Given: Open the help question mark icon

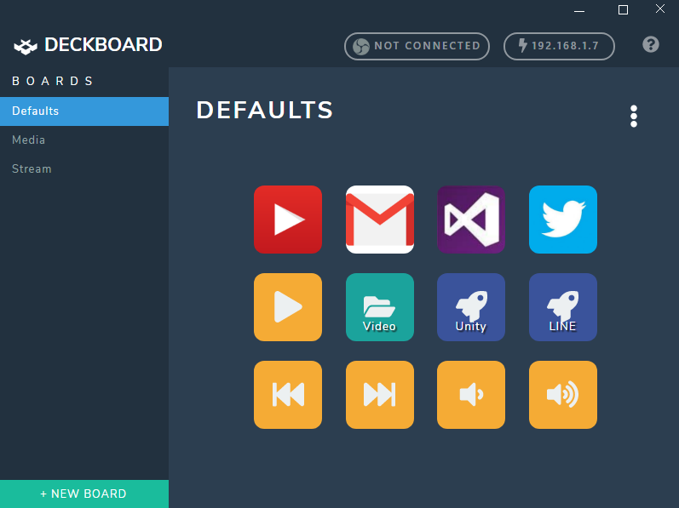Looking at the screenshot, I should pos(650,44).
